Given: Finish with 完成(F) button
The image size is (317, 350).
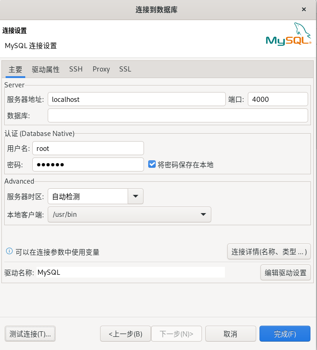Looking at the screenshot, I should [285, 334].
